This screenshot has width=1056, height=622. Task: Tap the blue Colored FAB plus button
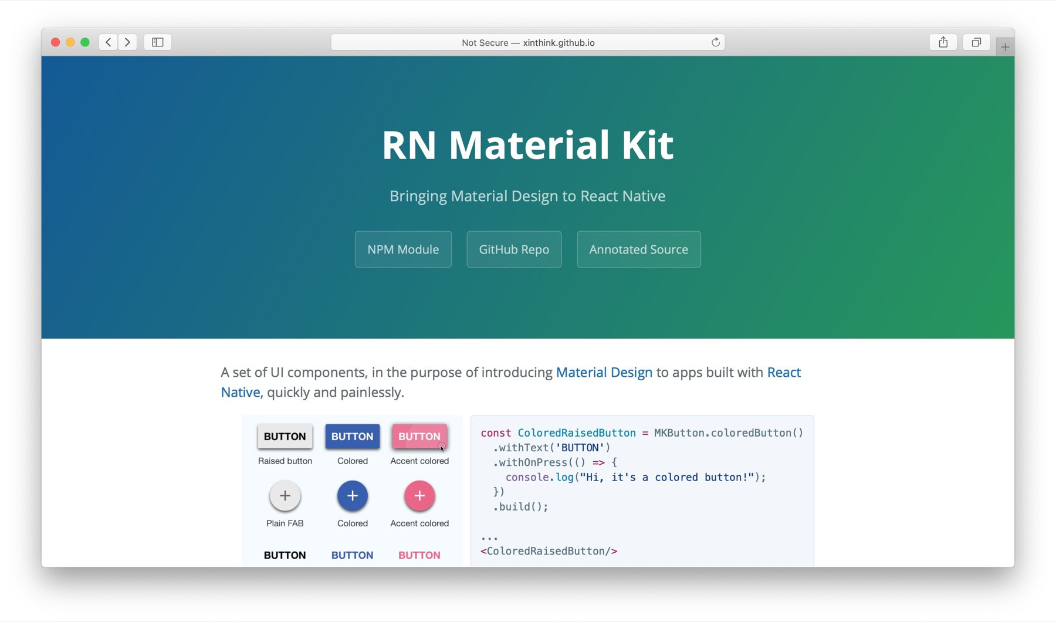(x=352, y=496)
